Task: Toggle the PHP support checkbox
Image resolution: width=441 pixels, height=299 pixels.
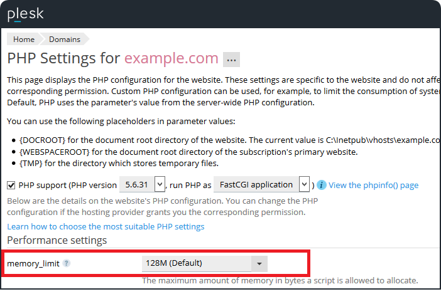Action: [x=11, y=185]
